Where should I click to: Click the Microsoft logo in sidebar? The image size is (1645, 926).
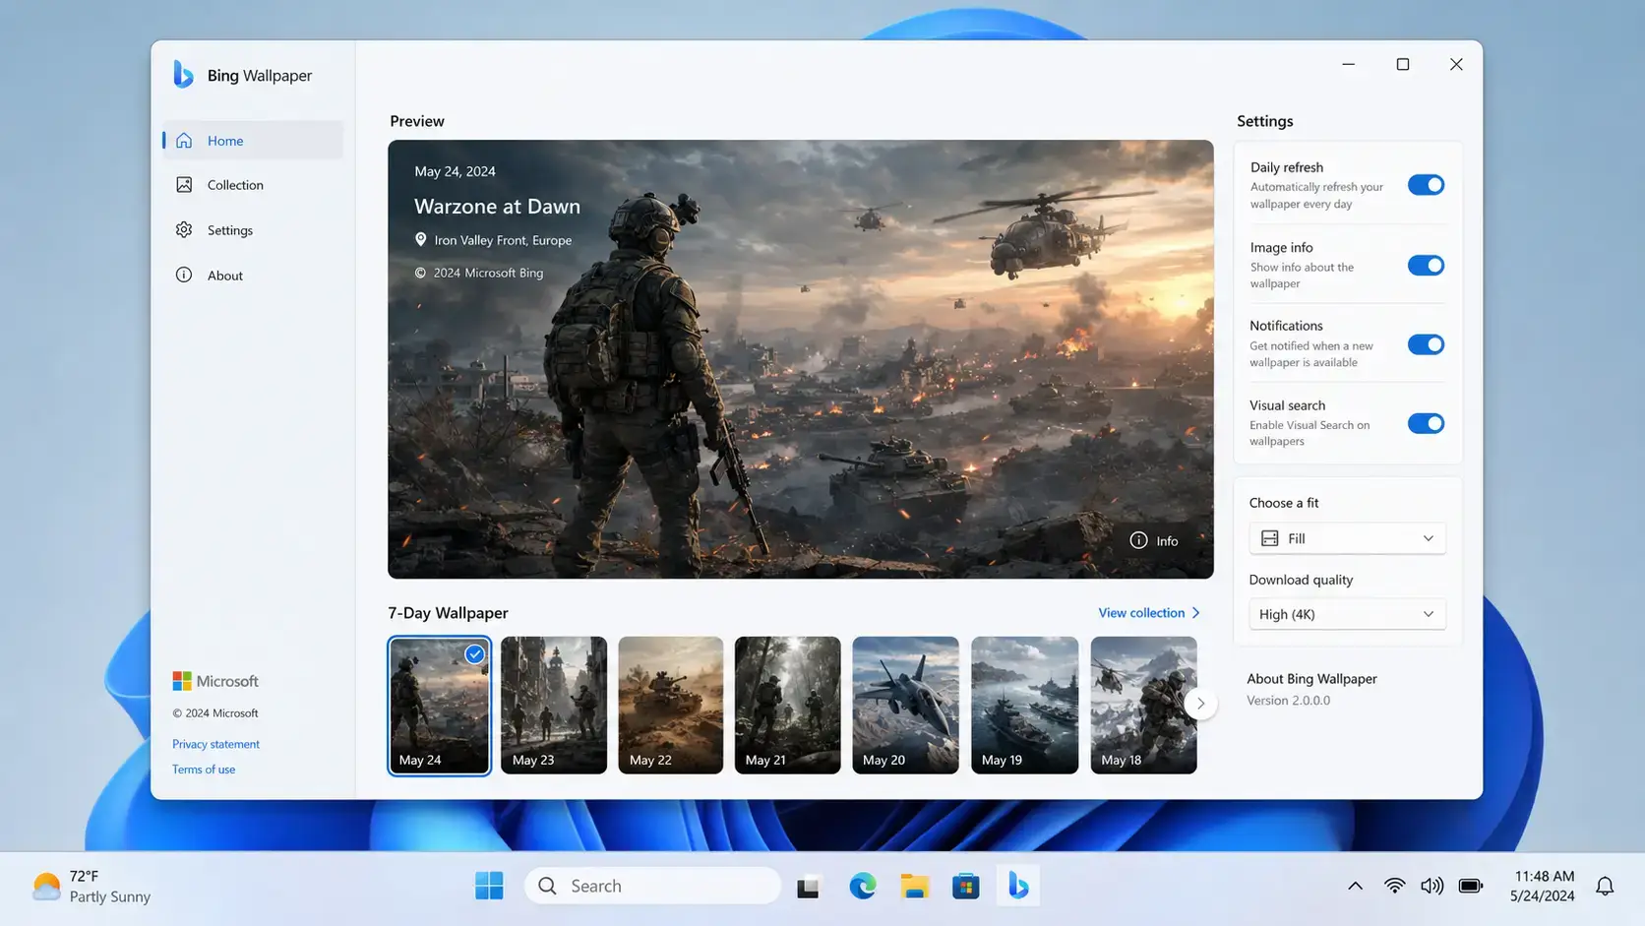coord(182,681)
